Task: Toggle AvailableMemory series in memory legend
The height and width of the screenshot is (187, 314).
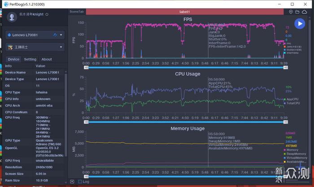Action: (295, 162)
